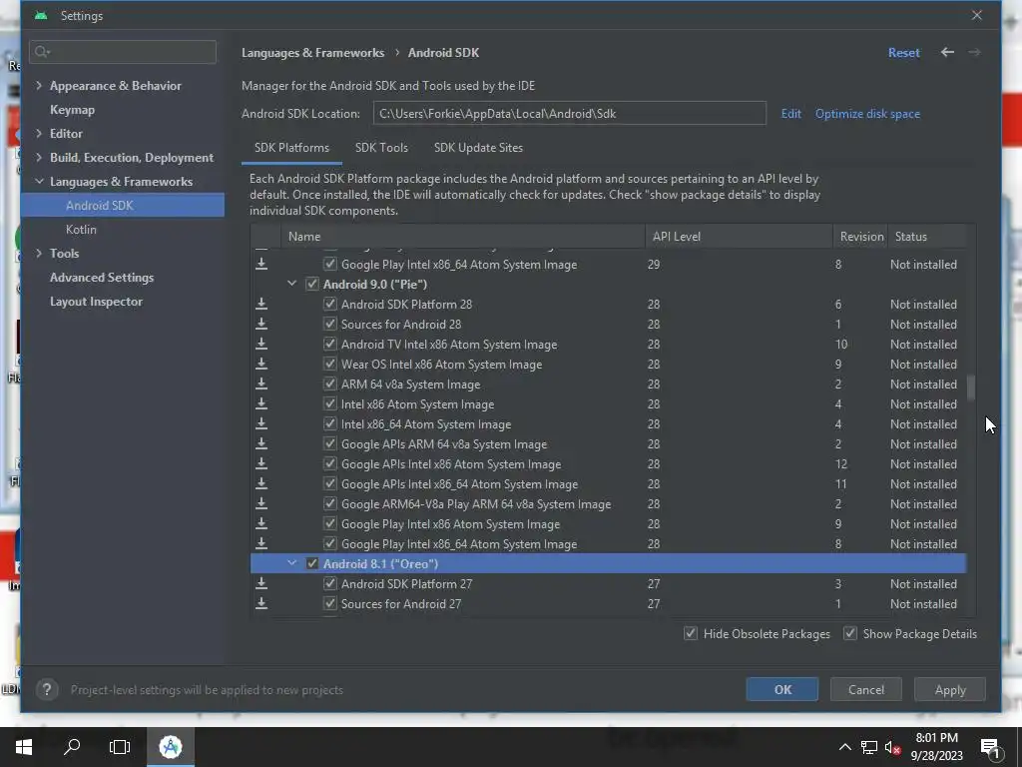This screenshot has height=767, width=1022.
Task: Expand the Editor settings section
Action: pos(39,133)
